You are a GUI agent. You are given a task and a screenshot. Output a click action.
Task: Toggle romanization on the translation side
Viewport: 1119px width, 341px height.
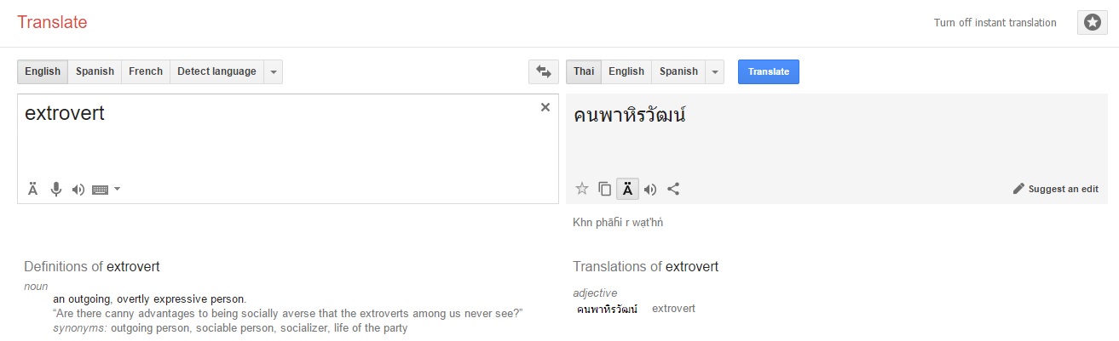click(x=627, y=189)
